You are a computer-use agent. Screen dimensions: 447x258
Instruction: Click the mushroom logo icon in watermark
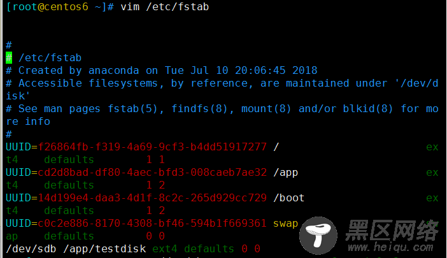(318, 236)
